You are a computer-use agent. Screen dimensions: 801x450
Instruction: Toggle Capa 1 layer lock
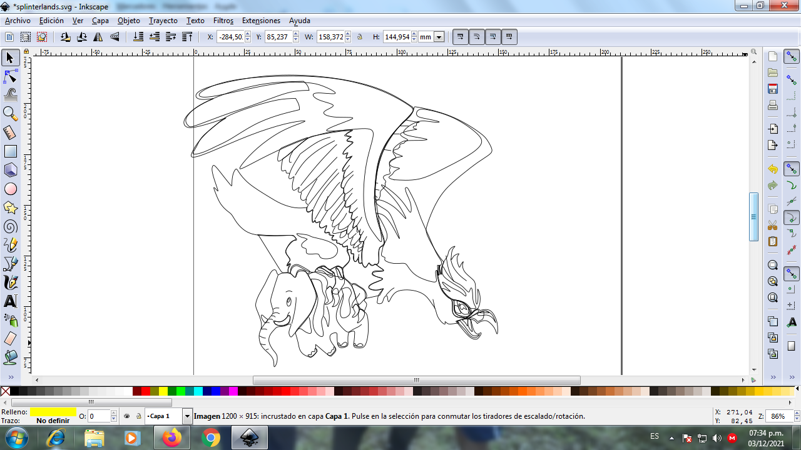click(138, 416)
